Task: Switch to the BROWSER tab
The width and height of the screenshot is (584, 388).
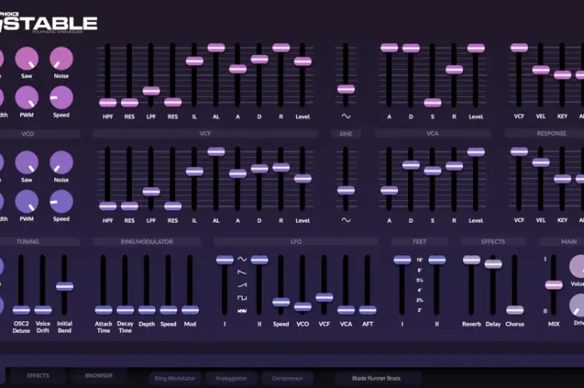Action: (x=98, y=376)
